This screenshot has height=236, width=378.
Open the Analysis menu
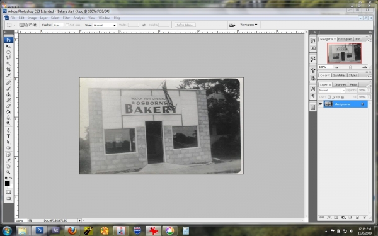(79, 18)
